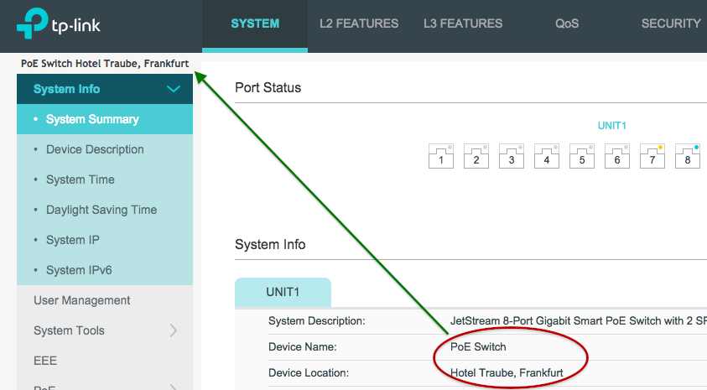Select port 2 icon in UNIT1
Image resolution: width=707 pixels, height=390 pixels.
(476, 156)
